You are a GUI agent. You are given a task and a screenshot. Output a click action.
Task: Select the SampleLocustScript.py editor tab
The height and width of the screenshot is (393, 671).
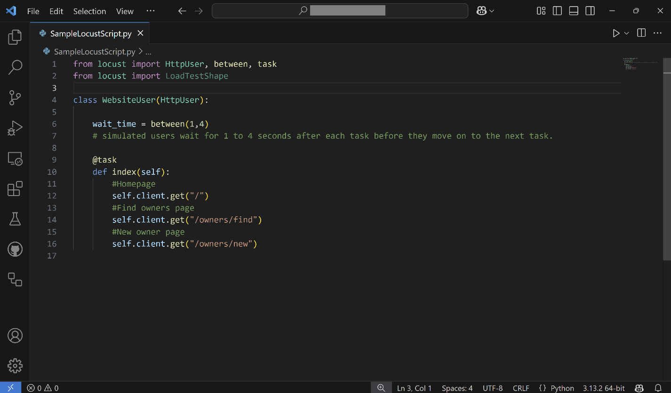[91, 33]
